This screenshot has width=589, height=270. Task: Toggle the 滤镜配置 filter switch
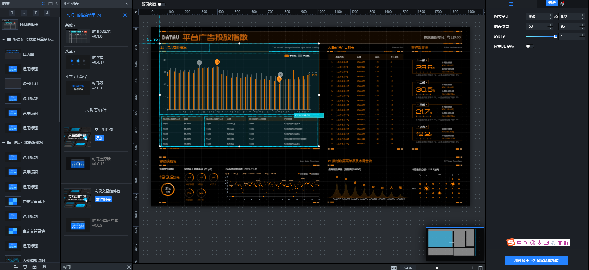(x=162, y=4)
